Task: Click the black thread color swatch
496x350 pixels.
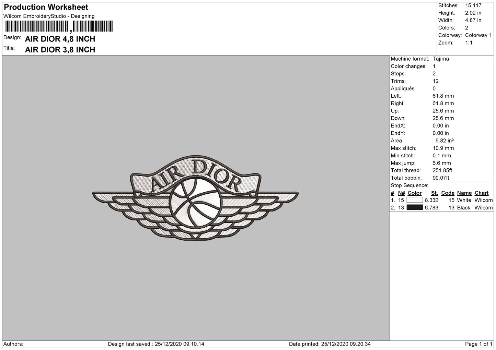Action: click(415, 208)
